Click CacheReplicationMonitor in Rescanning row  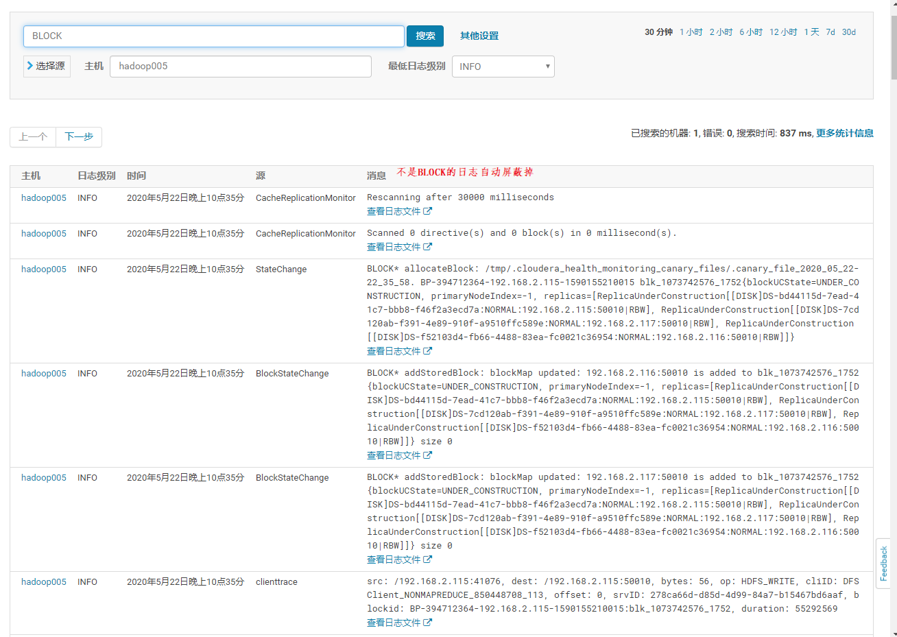click(x=306, y=198)
